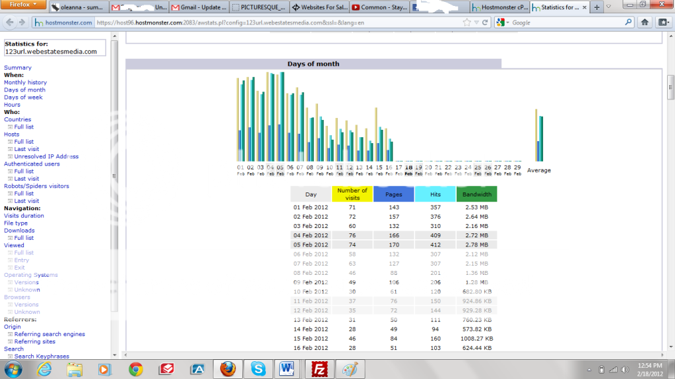Bookmark page with the star icon
The width and height of the screenshot is (675, 379).
point(466,22)
